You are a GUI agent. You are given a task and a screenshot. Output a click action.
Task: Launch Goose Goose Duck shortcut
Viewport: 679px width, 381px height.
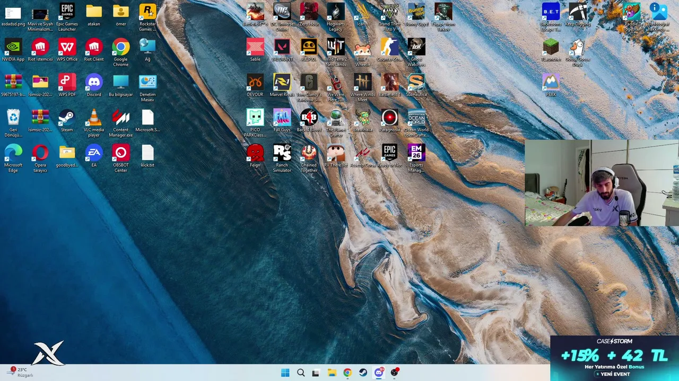tap(578, 53)
